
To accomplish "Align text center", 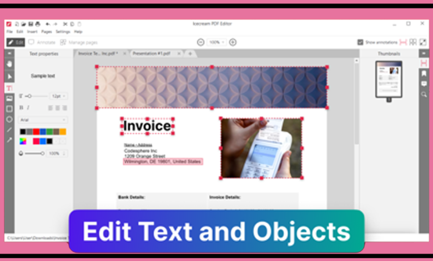I will (x=57, y=108).
